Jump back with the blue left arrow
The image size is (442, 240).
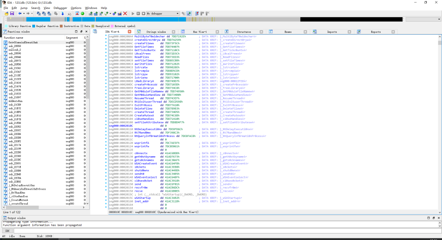pyautogui.click(x=20, y=13)
